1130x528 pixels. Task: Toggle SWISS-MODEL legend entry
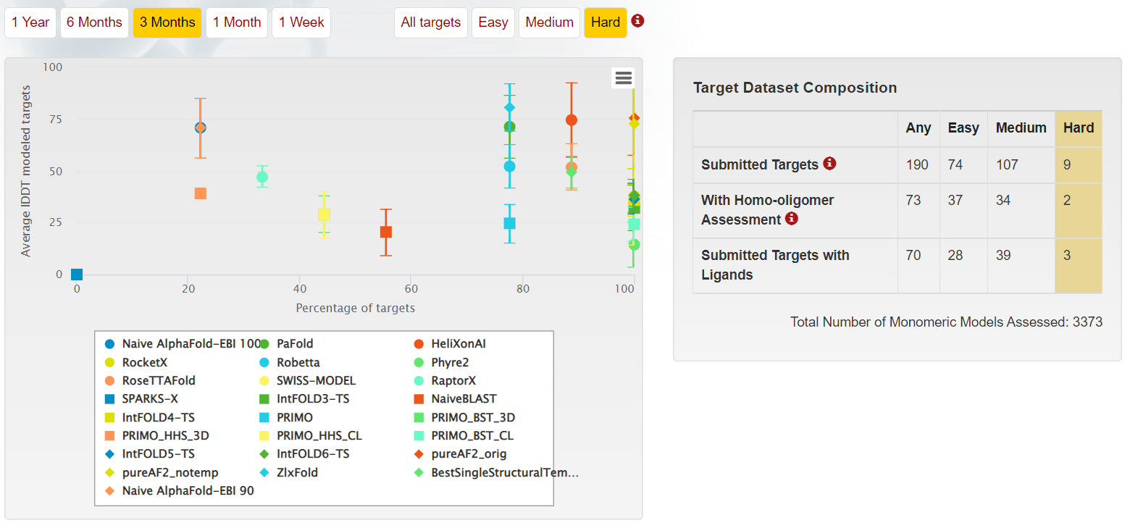[316, 380]
